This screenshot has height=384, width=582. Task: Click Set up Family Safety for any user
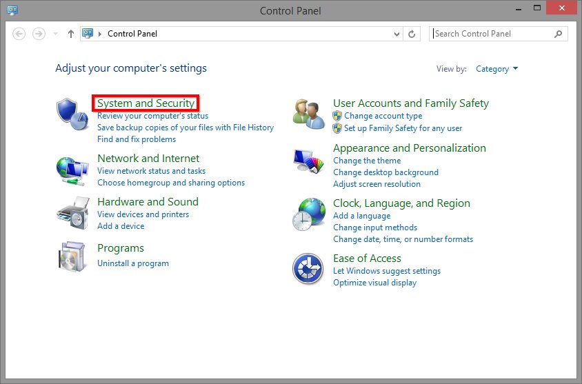(403, 128)
